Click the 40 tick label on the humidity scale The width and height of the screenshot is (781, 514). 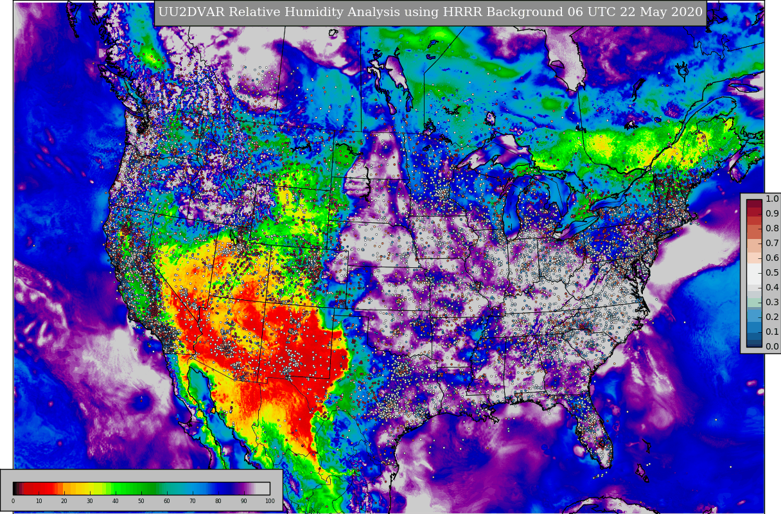coord(116,501)
